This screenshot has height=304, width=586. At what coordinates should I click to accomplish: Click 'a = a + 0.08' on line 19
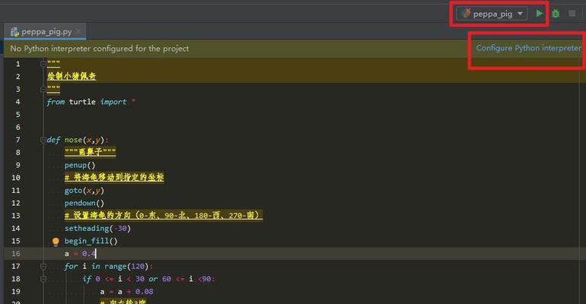coord(126,291)
